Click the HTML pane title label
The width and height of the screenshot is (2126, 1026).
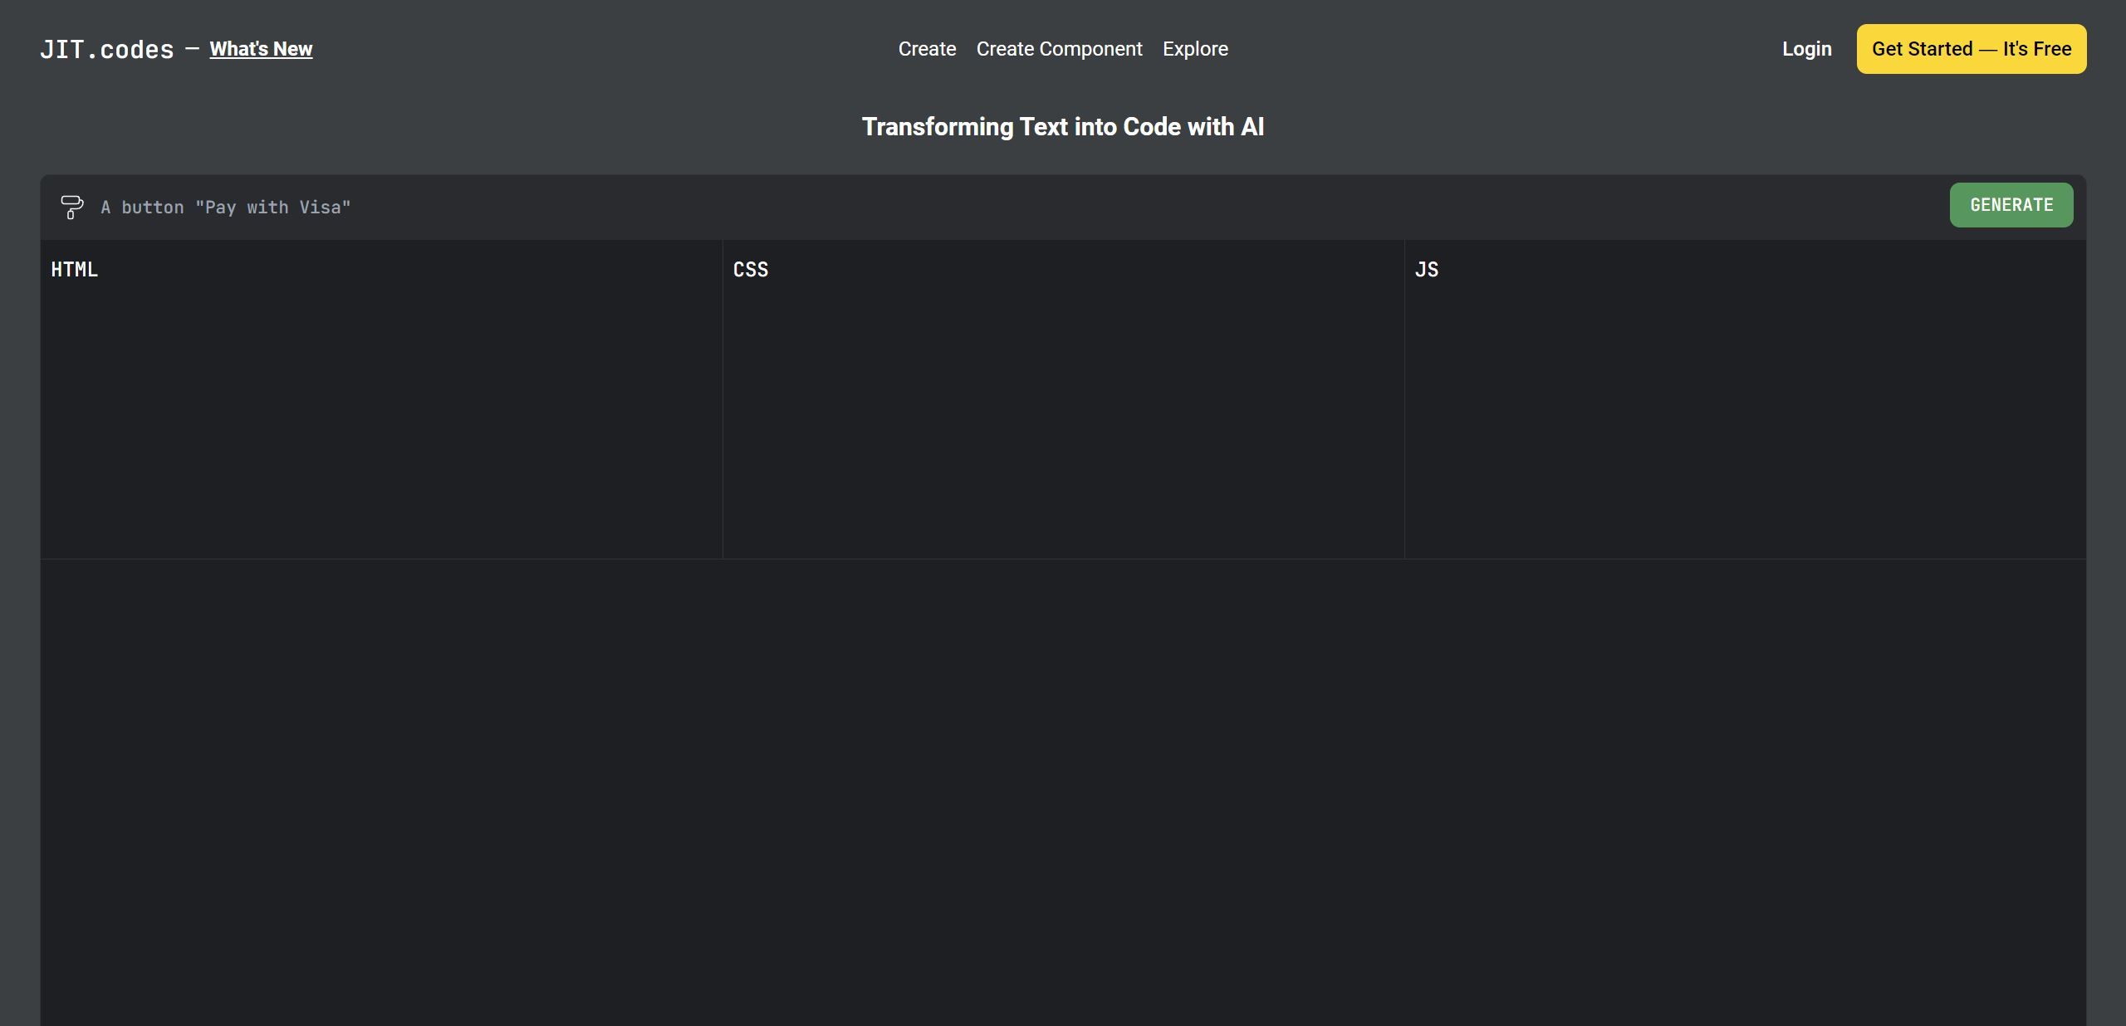click(75, 270)
